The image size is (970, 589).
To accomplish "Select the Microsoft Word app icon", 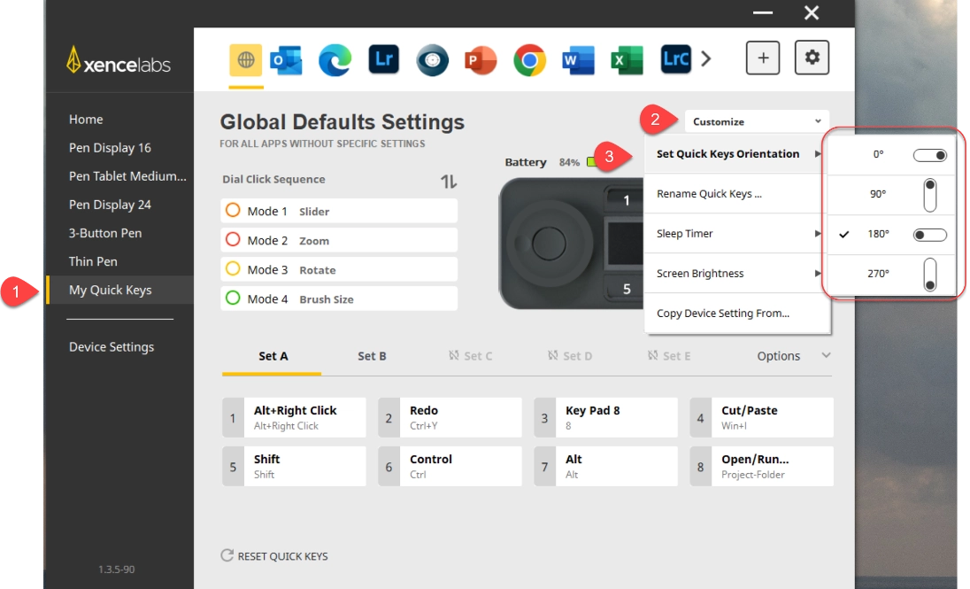I will (578, 60).
